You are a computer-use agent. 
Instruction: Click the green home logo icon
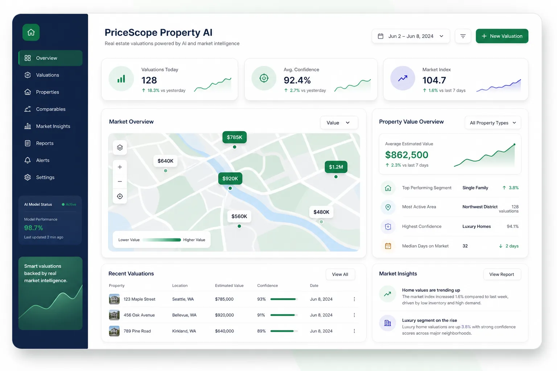pos(31,32)
